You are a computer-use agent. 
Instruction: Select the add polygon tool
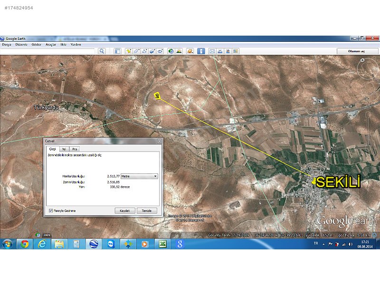tap(136, 51)
